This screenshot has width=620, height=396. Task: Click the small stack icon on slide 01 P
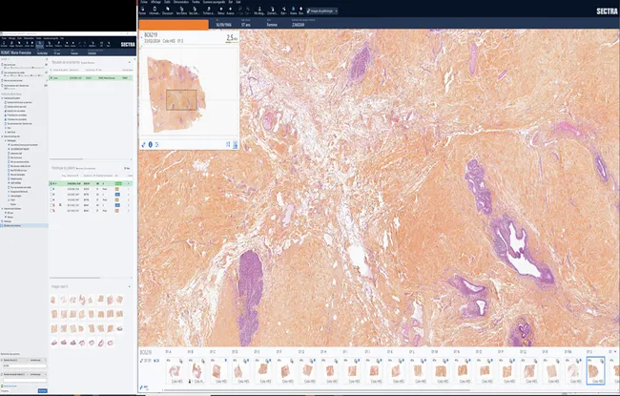[511, 361]
